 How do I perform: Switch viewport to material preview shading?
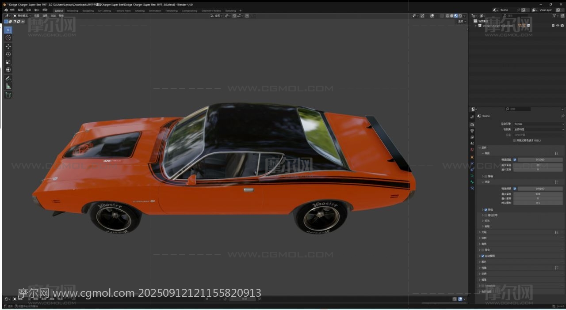456,16
